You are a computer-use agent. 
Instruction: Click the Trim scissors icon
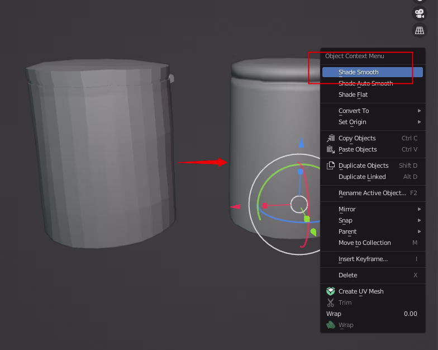coord(331,302)
